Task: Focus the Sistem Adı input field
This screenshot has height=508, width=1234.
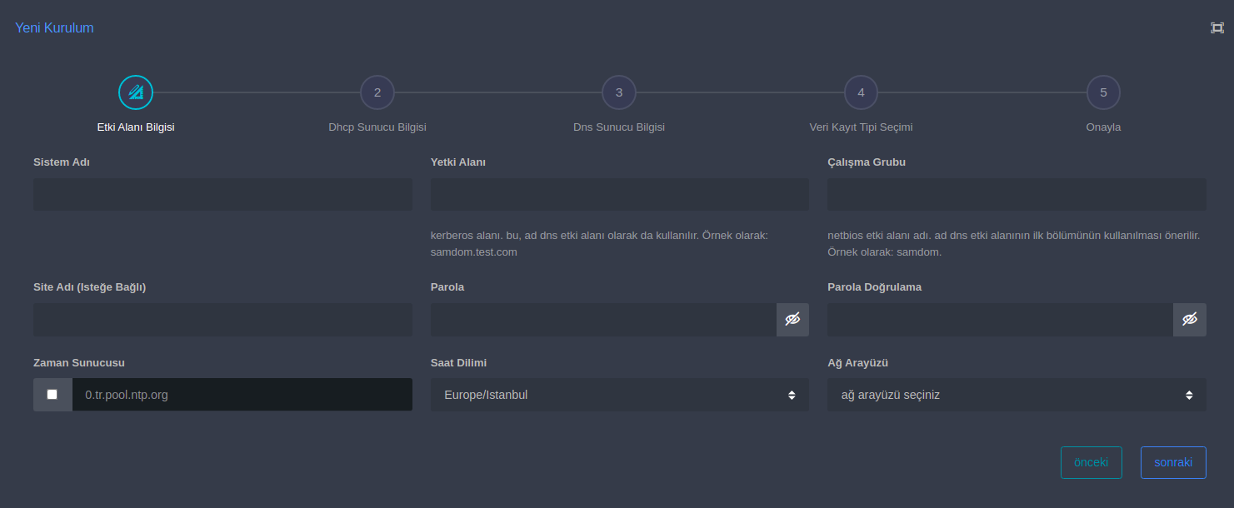Action: 222,194
